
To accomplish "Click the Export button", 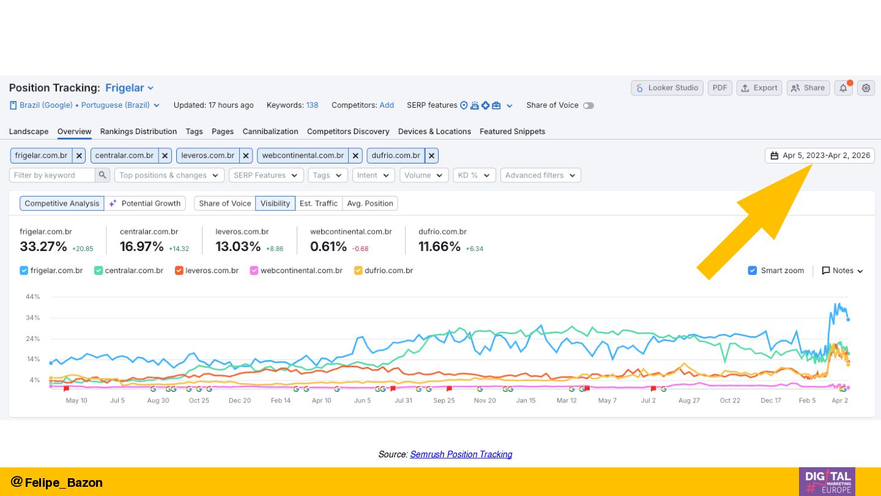I will pos(759,88).
